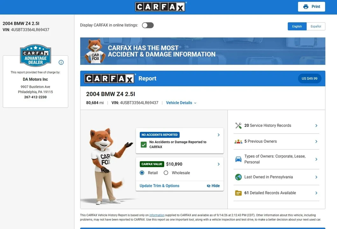The height and width of the screenshot is (229, 337).
Task: Select the Retail value option
Action: (x=142, y=173)
